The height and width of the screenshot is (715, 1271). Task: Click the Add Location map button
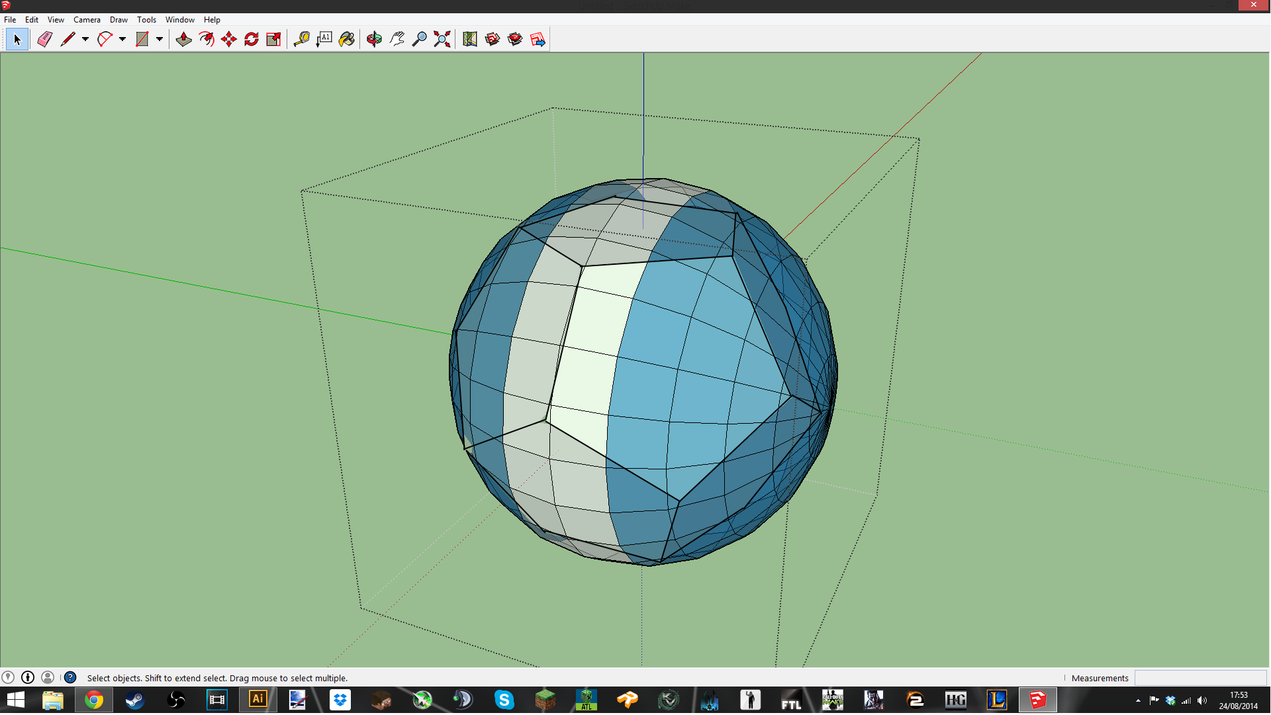(470, 40)
